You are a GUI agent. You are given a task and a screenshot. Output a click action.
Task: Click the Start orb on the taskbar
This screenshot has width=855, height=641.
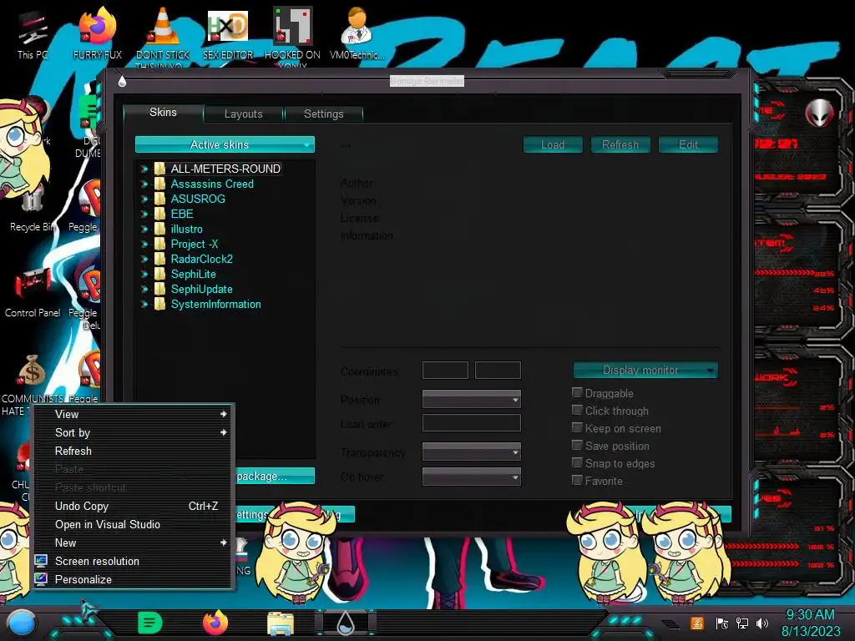[22, 623]
